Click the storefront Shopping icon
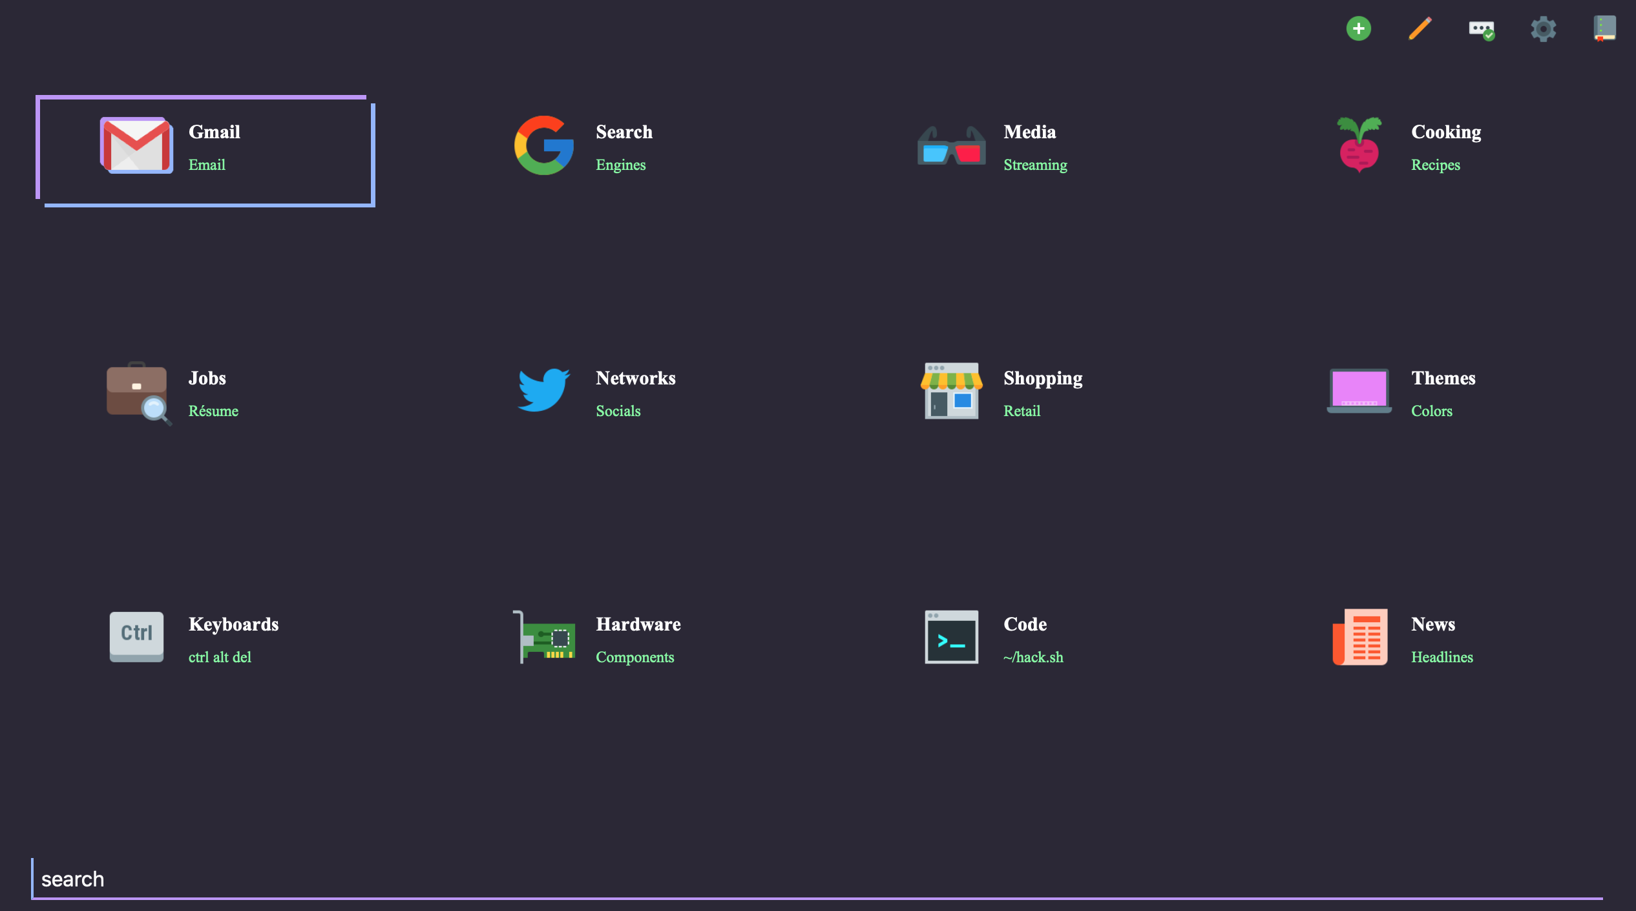Image resolution: width=1636 pixels, height=911 pixels. point(951,390)
